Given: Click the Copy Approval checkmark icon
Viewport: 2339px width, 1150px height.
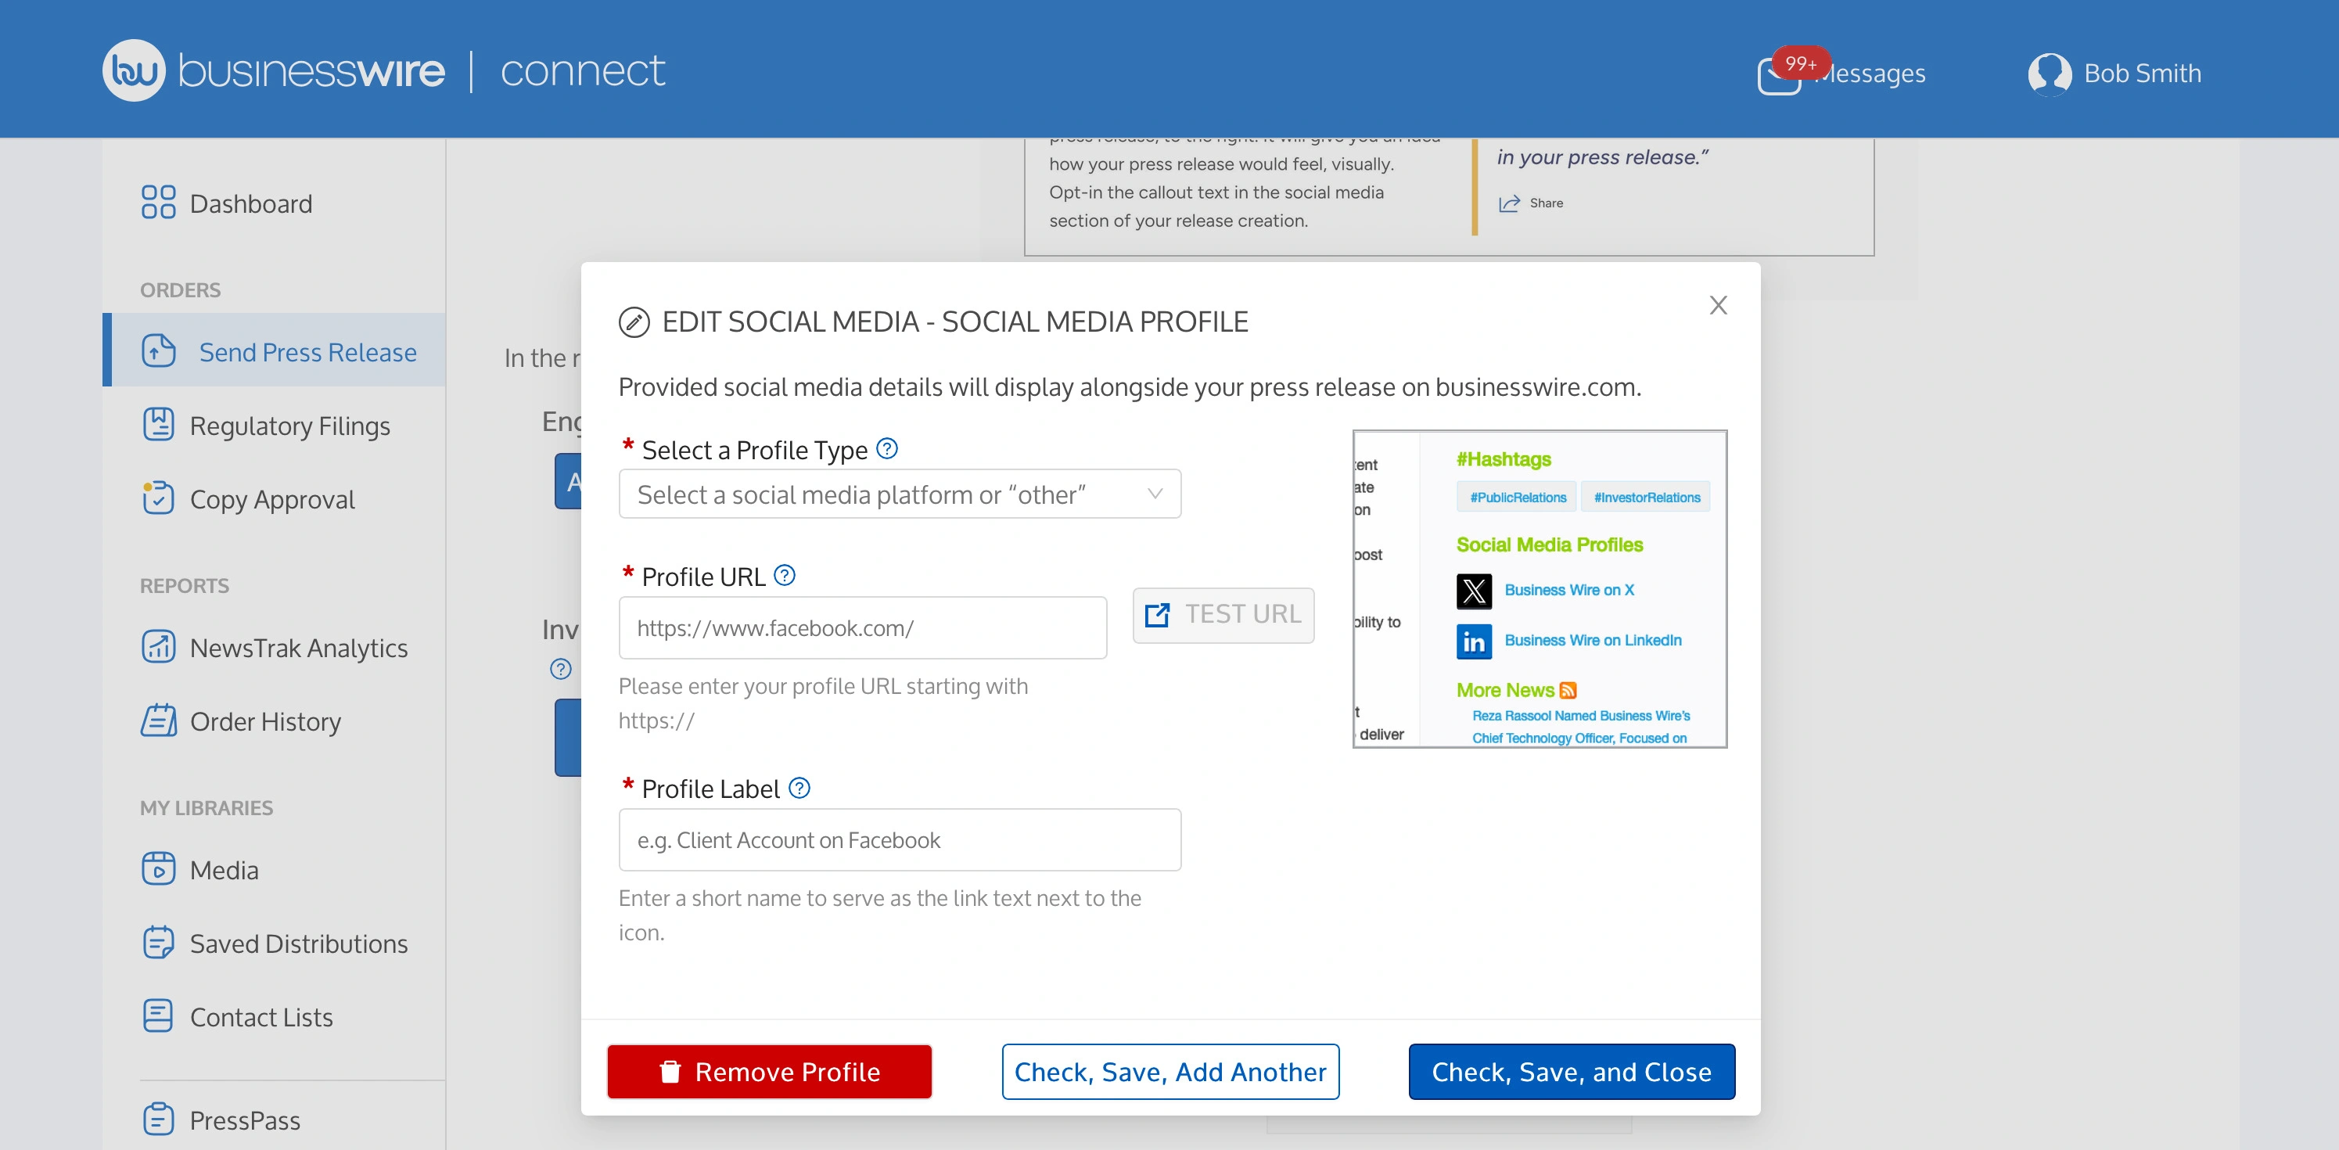Looking at the screenshot, I should [158, 498].
